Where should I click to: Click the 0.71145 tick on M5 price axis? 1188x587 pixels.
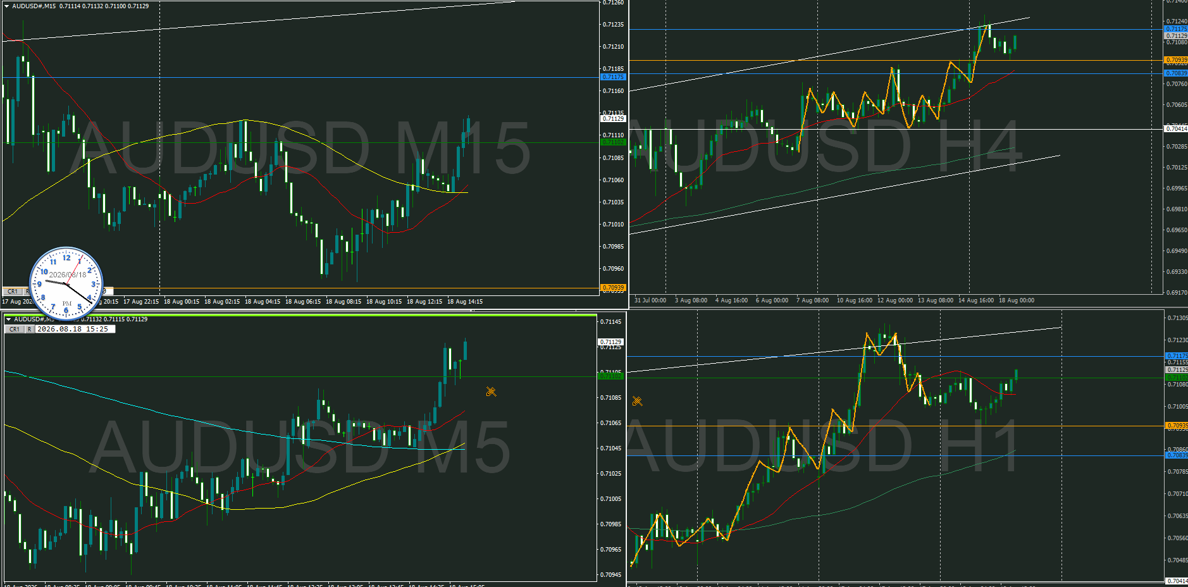pos(610,322)
